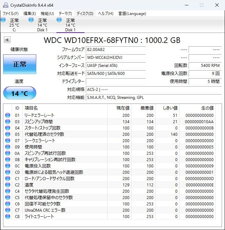Click the disk title WDC WD10EFRX-68FYTN0

pyautogui.click(x=91, y=40)
